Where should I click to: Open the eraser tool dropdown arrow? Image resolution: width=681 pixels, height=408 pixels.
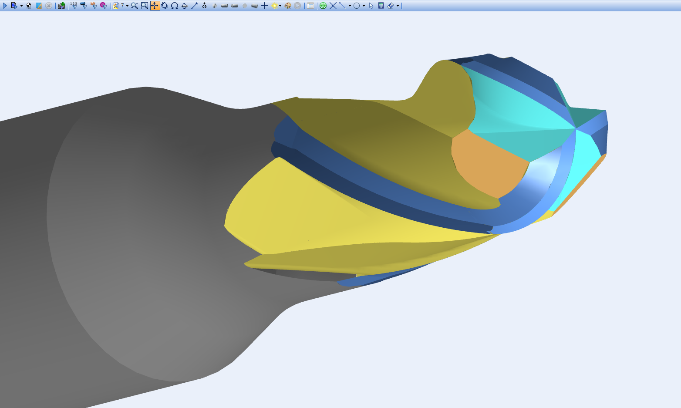(398, 6)
